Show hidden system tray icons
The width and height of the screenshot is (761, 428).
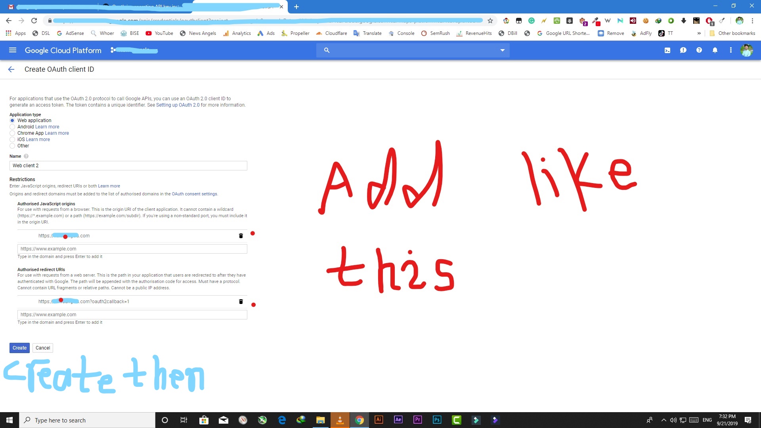click(663, 420)
